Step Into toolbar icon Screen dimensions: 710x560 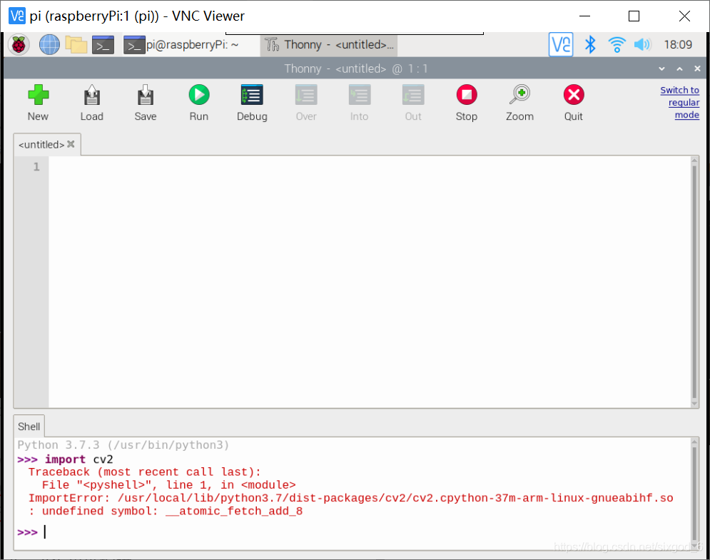(360, 102)
